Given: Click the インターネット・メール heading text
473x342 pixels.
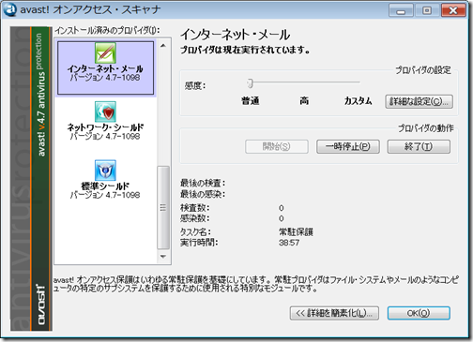Looking at the screenshot, I should [236, 35].
